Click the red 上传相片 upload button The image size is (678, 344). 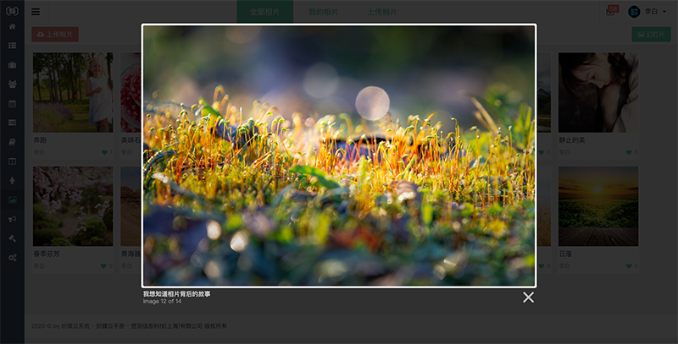click(x=54, y=35)
